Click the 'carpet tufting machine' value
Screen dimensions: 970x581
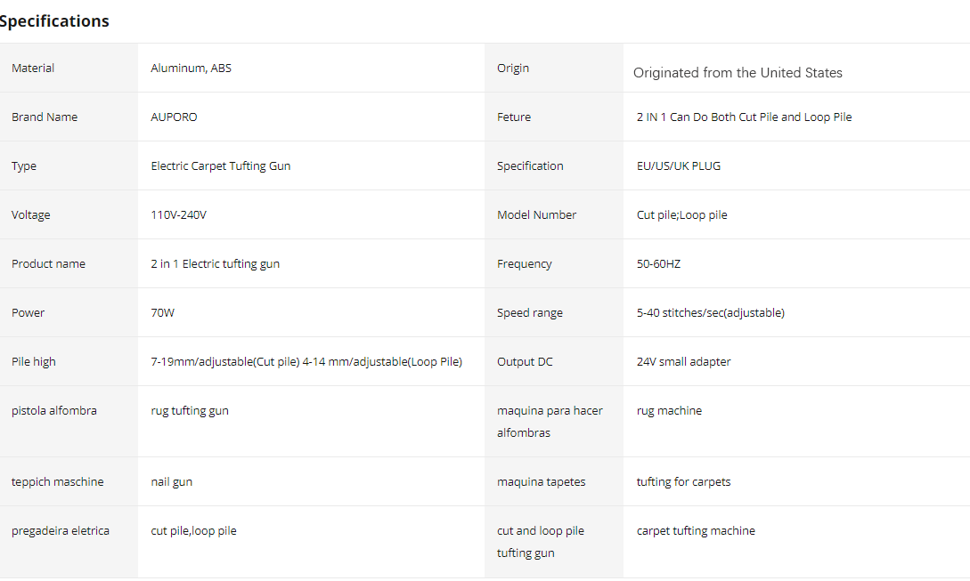[696, 530]
